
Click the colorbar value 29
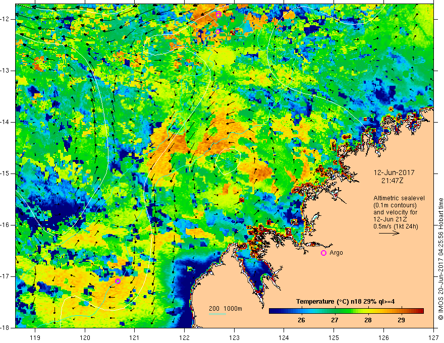pyautogui.click(x=401, y=320)
